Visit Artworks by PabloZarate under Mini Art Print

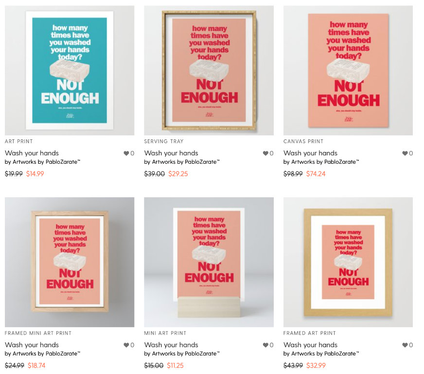coord(186,354)
